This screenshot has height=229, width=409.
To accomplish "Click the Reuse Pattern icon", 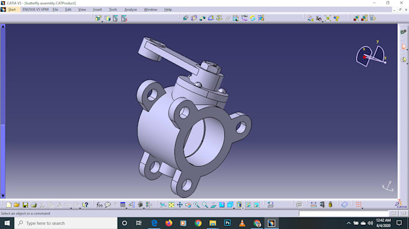I will click(x=261, y=18).
